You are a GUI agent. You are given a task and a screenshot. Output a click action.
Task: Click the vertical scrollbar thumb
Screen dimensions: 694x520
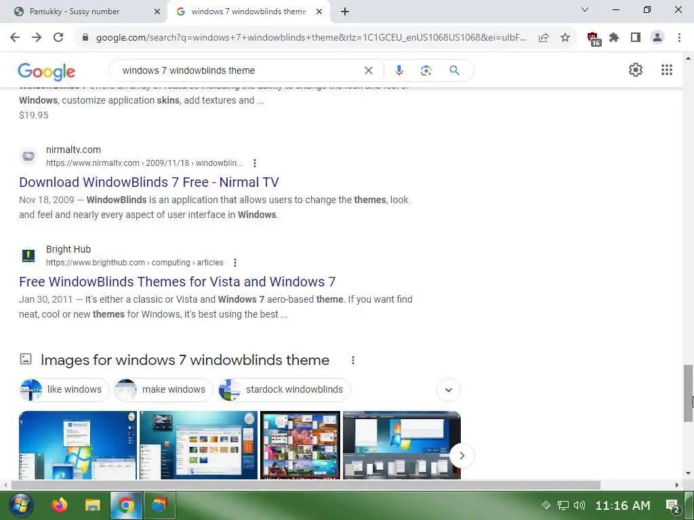coord(689,393)
